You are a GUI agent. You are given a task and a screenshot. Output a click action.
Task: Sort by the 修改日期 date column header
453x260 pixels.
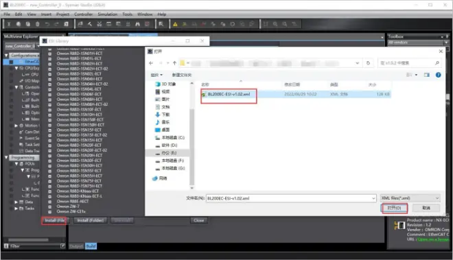click(292, 84)
